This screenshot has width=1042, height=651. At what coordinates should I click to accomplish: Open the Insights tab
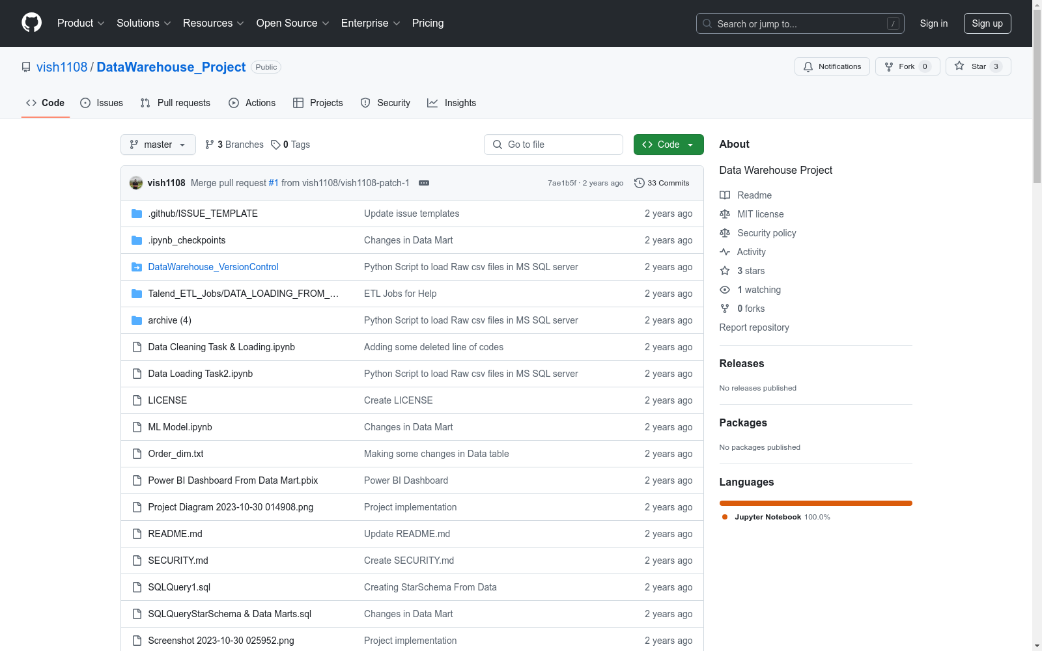point(451,103)
